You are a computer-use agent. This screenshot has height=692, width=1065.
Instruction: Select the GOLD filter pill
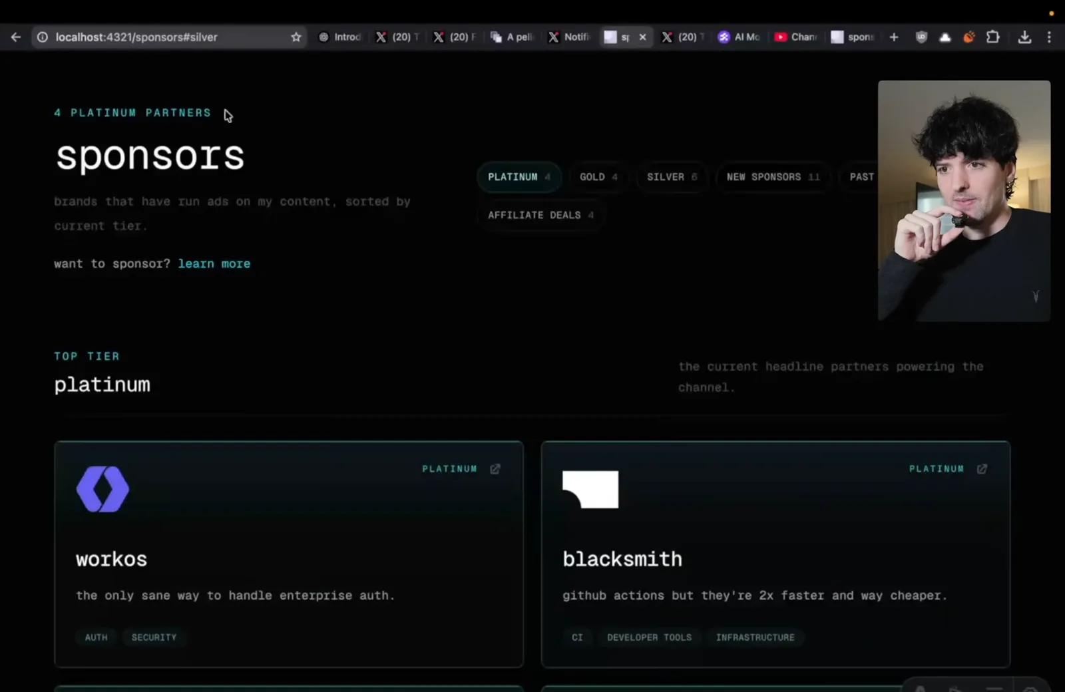pos(598,177)
